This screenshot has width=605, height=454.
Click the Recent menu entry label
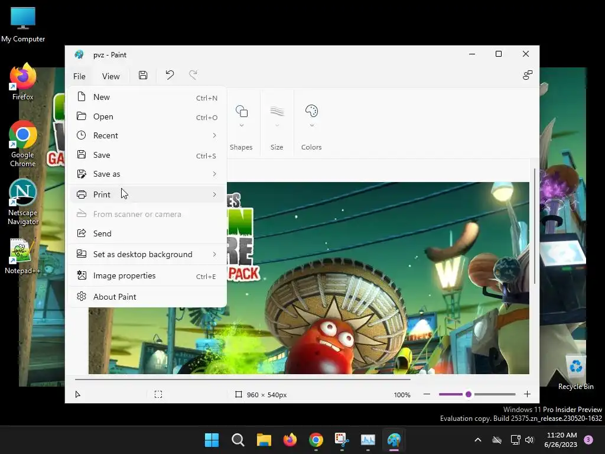(x=106, y=135)
